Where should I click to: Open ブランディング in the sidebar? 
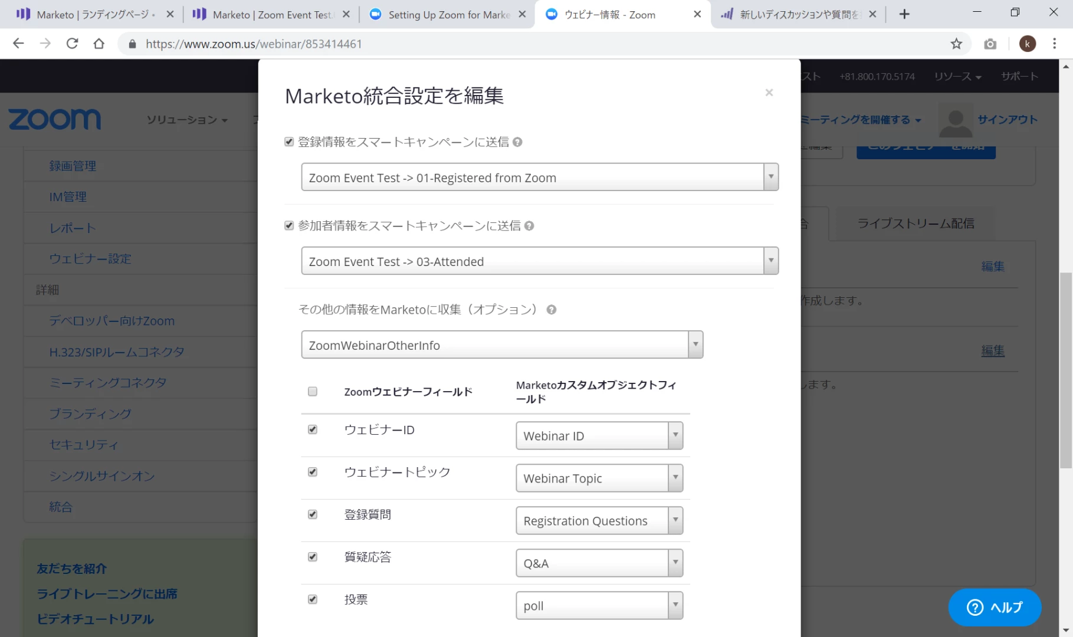pyautogui.click(x=90, y=413)
